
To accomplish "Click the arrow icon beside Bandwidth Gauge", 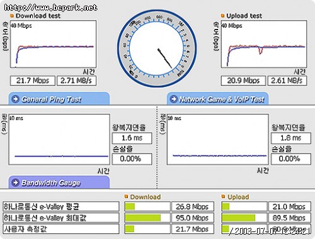I will [x=15, y=182].
